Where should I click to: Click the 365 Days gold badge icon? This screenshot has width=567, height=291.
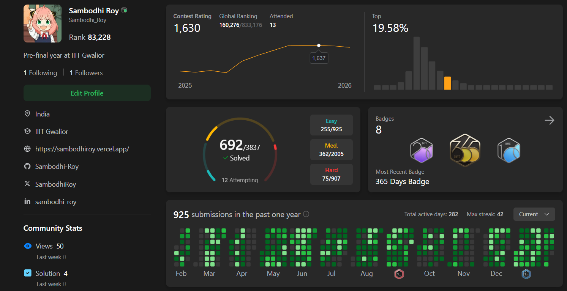(x=465, y=151)
